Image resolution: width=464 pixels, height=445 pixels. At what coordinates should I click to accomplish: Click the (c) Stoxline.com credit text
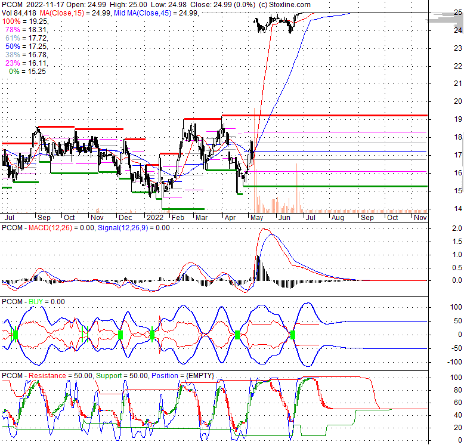click(284, 5)
